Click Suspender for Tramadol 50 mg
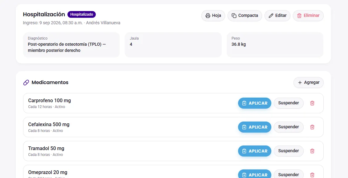 point(289,151)
